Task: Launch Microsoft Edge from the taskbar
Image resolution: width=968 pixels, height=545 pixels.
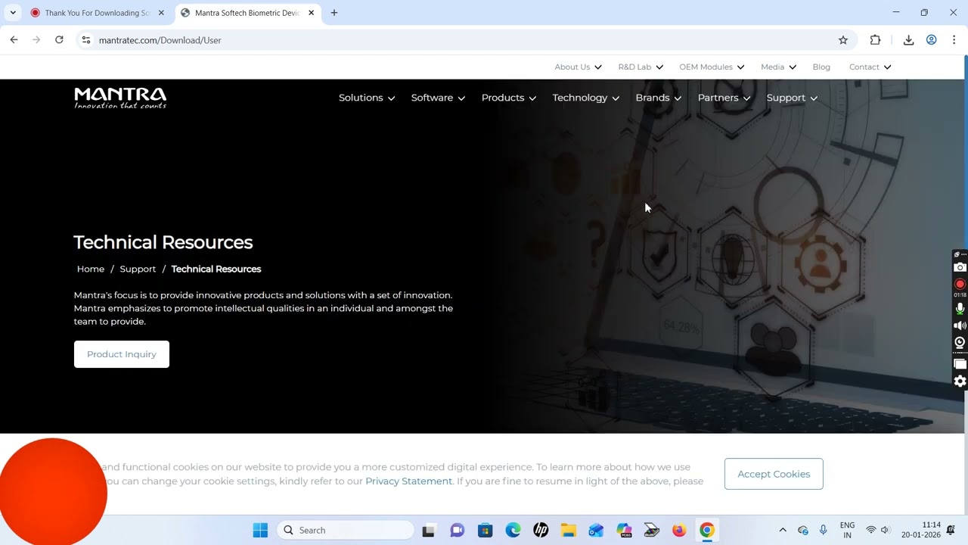Action: (513, 530)
